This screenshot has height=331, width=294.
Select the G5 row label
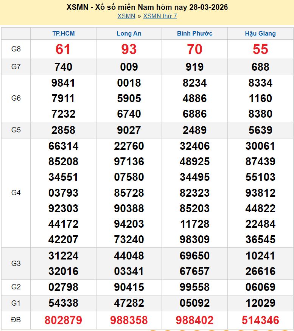click(16, 130)
